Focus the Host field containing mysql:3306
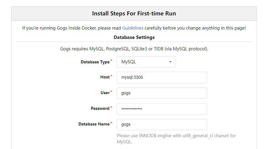The height and width of the screenshot is (149, 269). (x=162, y=78)
